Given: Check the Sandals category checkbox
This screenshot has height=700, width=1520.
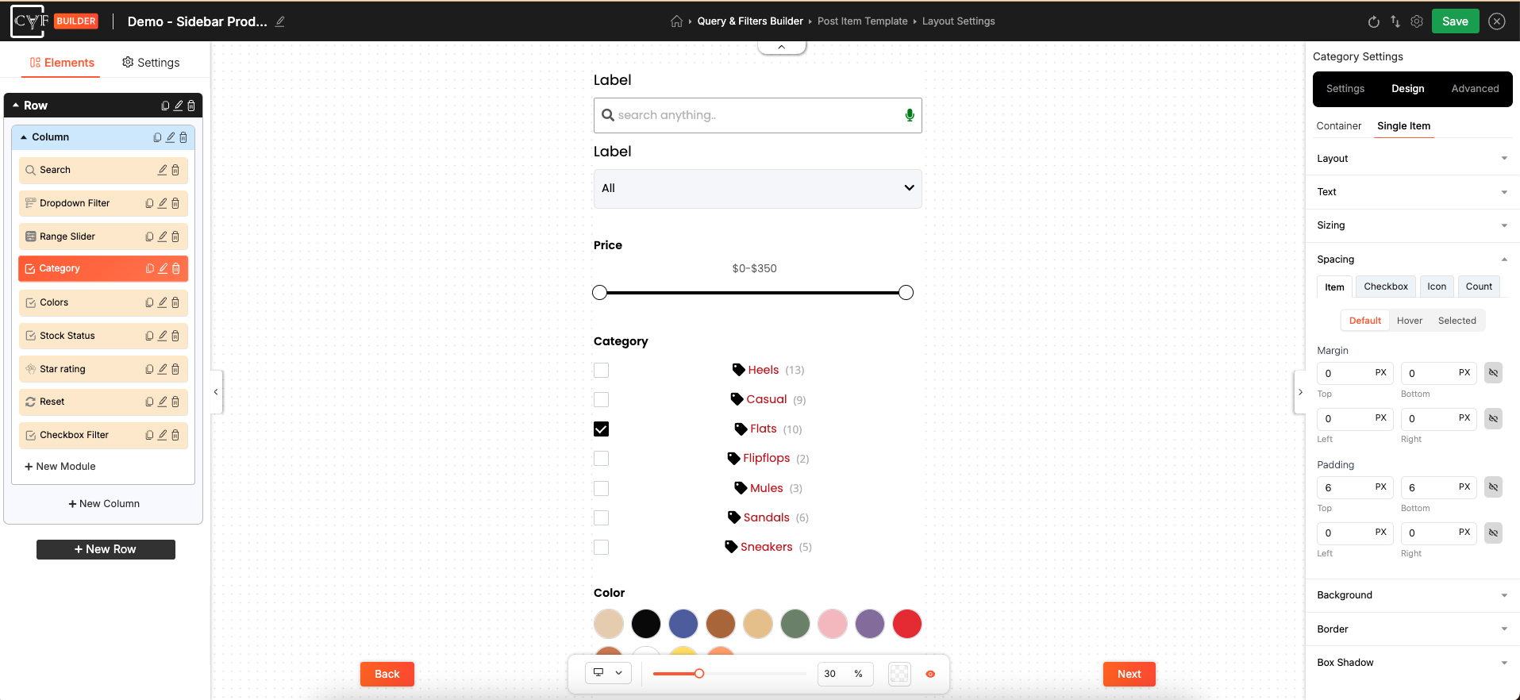Looking at the screenshot, I should point(602,517).
